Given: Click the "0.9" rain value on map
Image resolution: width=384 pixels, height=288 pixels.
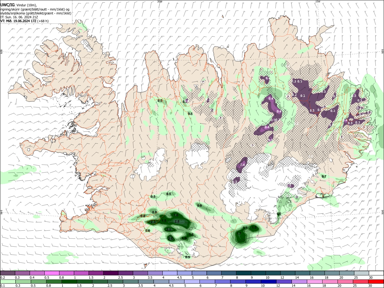Looking at the screenshot, I should [x=199, y=205].
